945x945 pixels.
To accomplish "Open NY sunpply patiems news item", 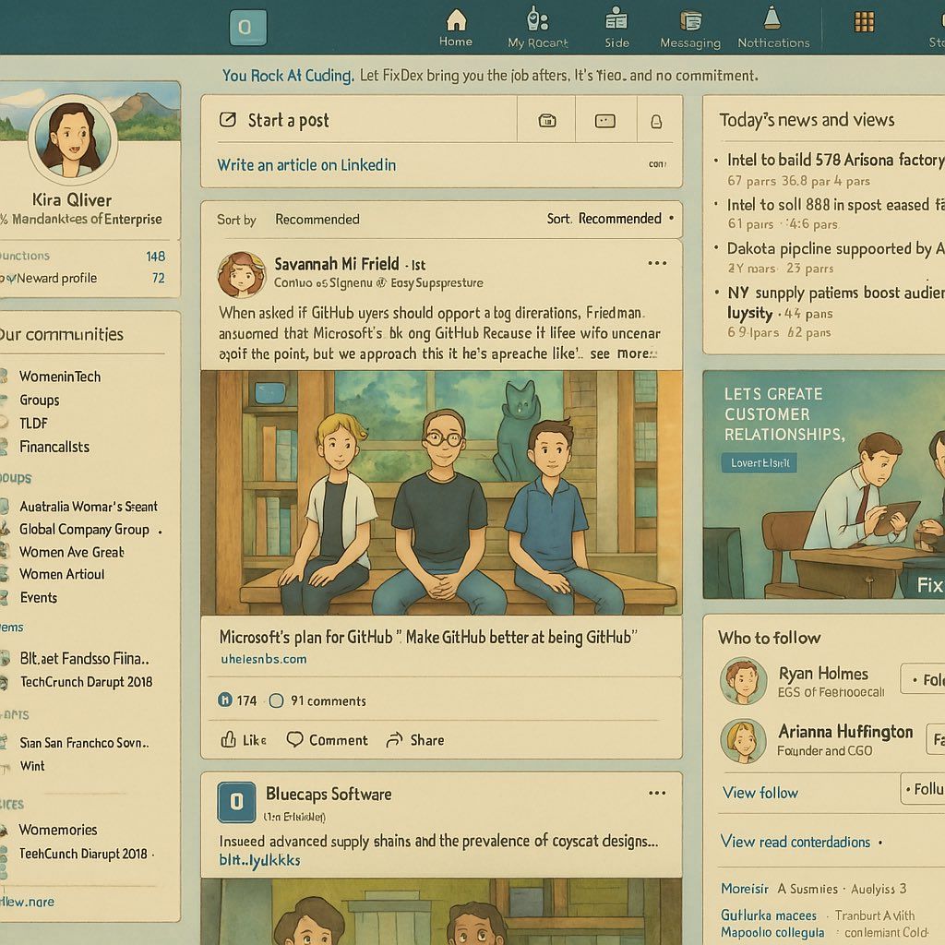I will point(835,302).
